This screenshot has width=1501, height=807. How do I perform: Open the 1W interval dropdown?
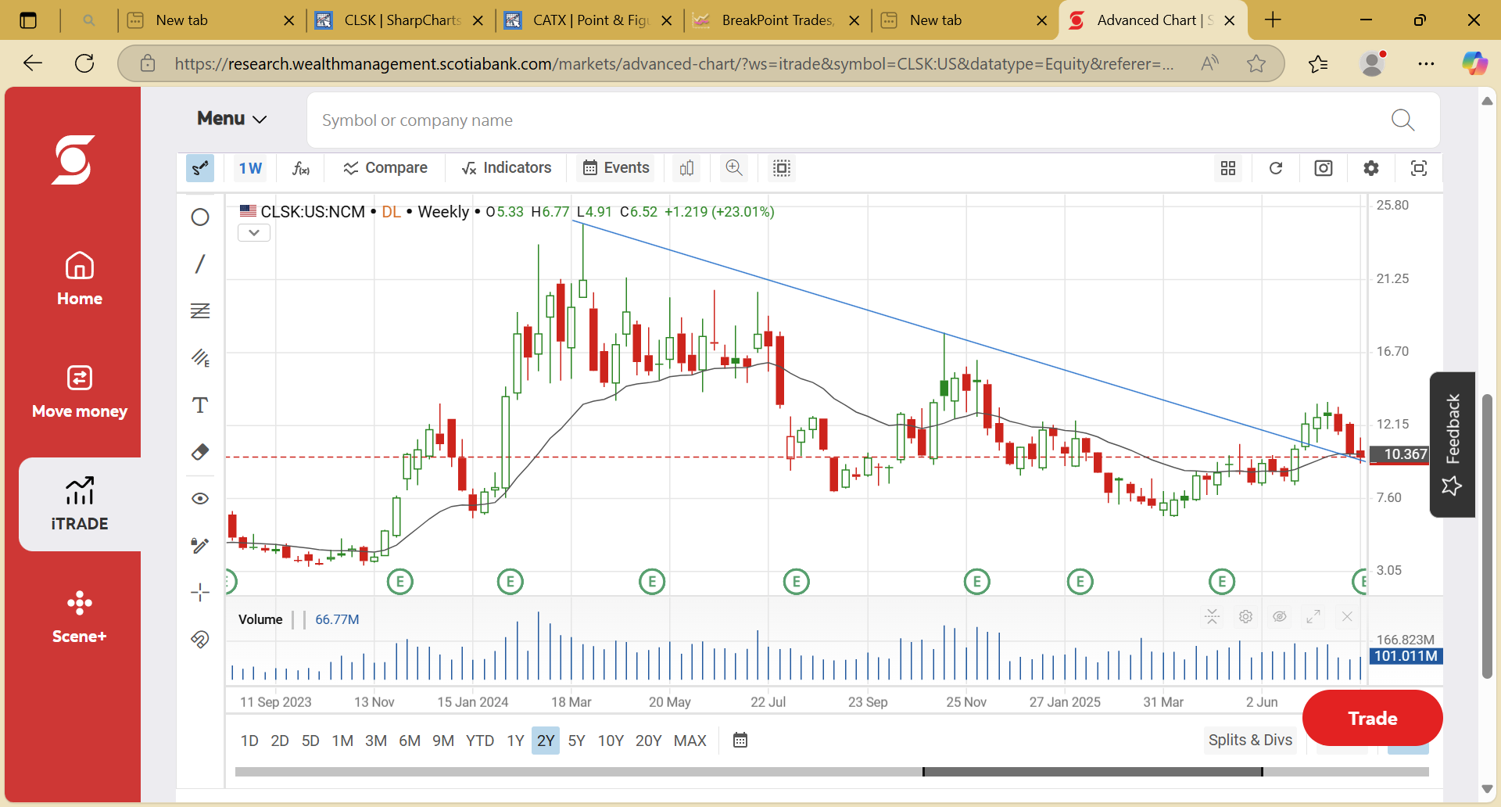pos(251,168)
